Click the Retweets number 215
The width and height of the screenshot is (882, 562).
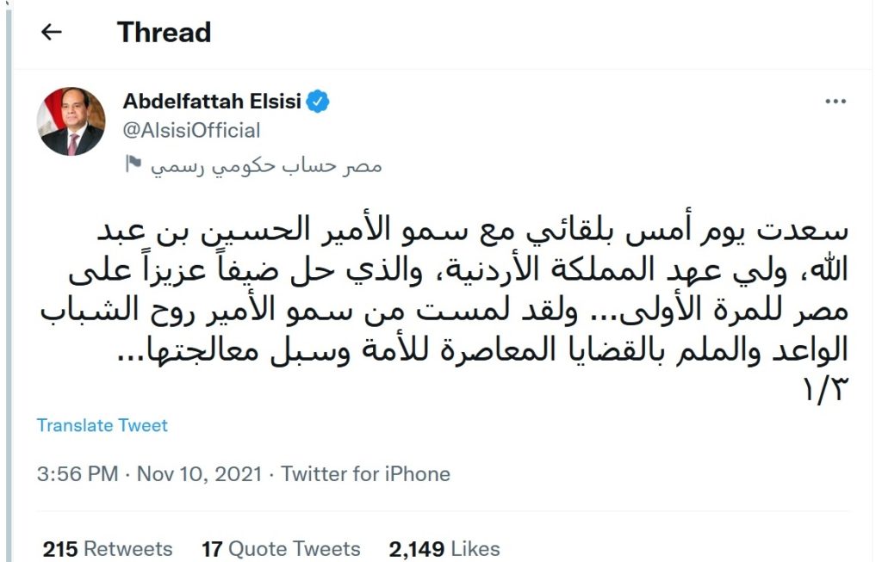(60, 548)
